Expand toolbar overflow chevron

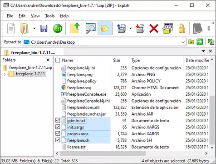click(213, 23)
